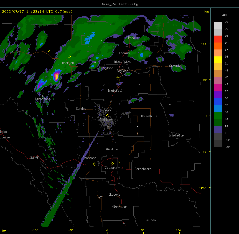Select the slate purple swatch between 10 and 0
This screenshot has height=234, width=239.
pyautogui.click(x=218, y=130)
